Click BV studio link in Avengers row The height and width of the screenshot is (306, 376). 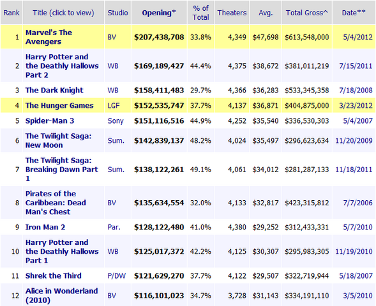click(112, 38)
